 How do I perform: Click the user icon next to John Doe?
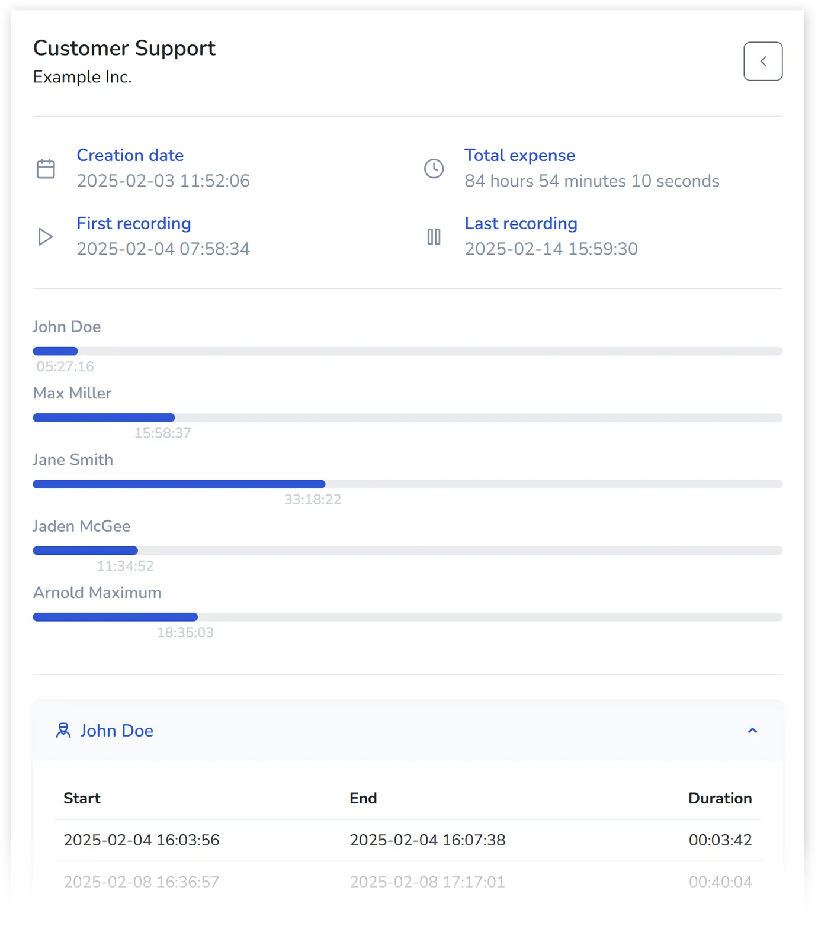pyautogui.click(x=63, y=730)
